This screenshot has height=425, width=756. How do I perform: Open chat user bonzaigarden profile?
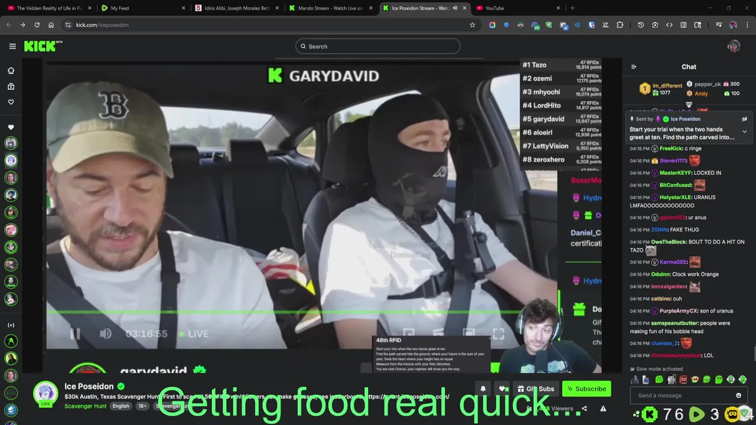(x=669, y=287)
